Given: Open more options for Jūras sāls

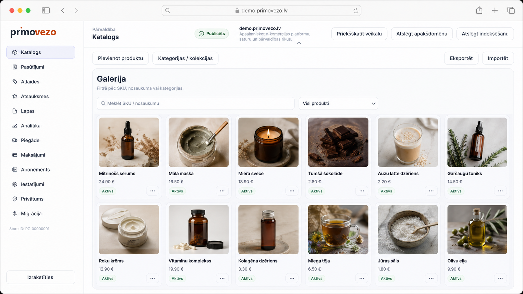Looking at the screenshot, I should click(x=431, y=278).
